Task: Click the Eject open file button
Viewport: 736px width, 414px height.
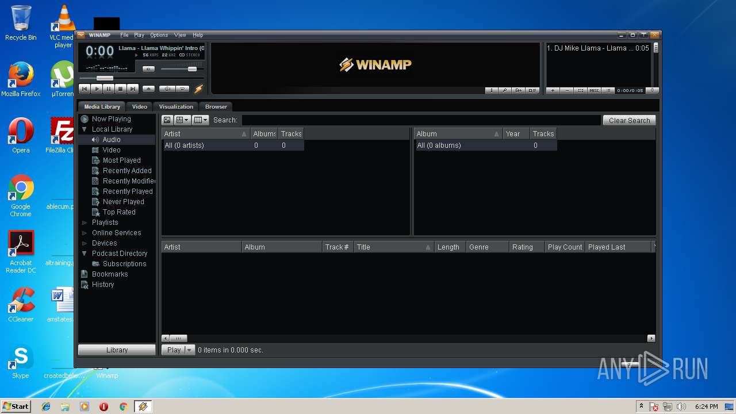Action: coord(148,89)
